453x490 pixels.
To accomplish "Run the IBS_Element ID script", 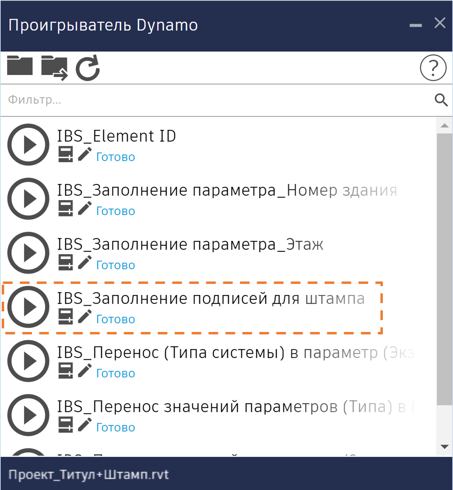I will 29,145.
